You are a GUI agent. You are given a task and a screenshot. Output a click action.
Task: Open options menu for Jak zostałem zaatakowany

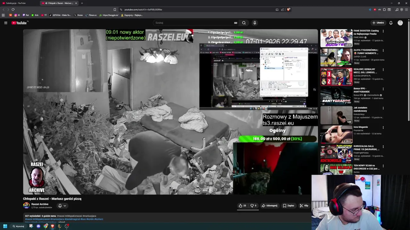coord(383,108)
